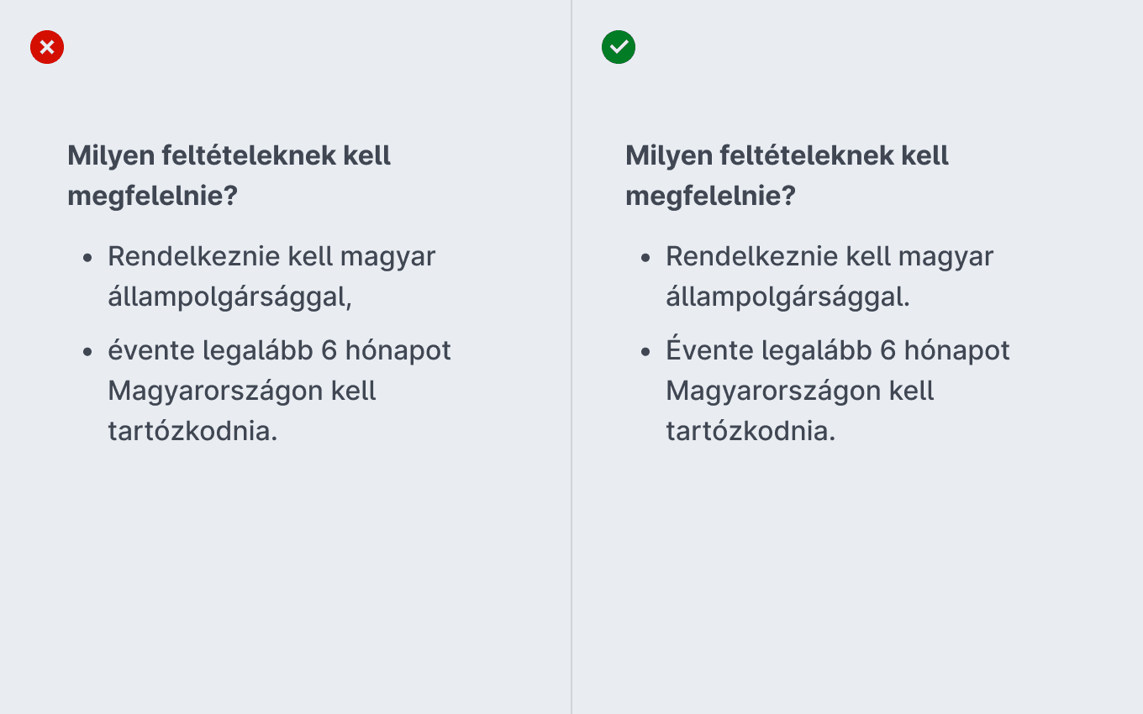This screenshot has width=1143, height=714.
Task: Click the lowercase "évente legalább 6 hónapot" line
Action: tap(279, 350)
